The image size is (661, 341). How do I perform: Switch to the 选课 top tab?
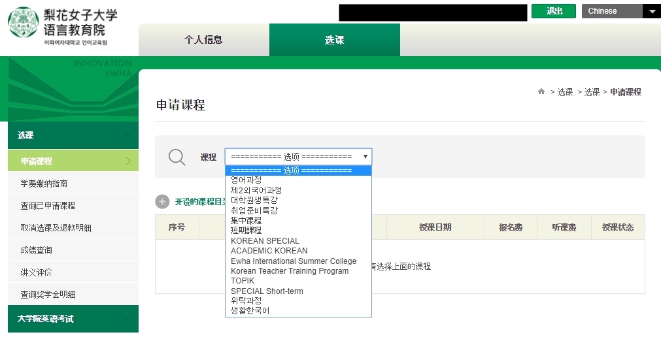pyautogui.click(x=335, y=40)
